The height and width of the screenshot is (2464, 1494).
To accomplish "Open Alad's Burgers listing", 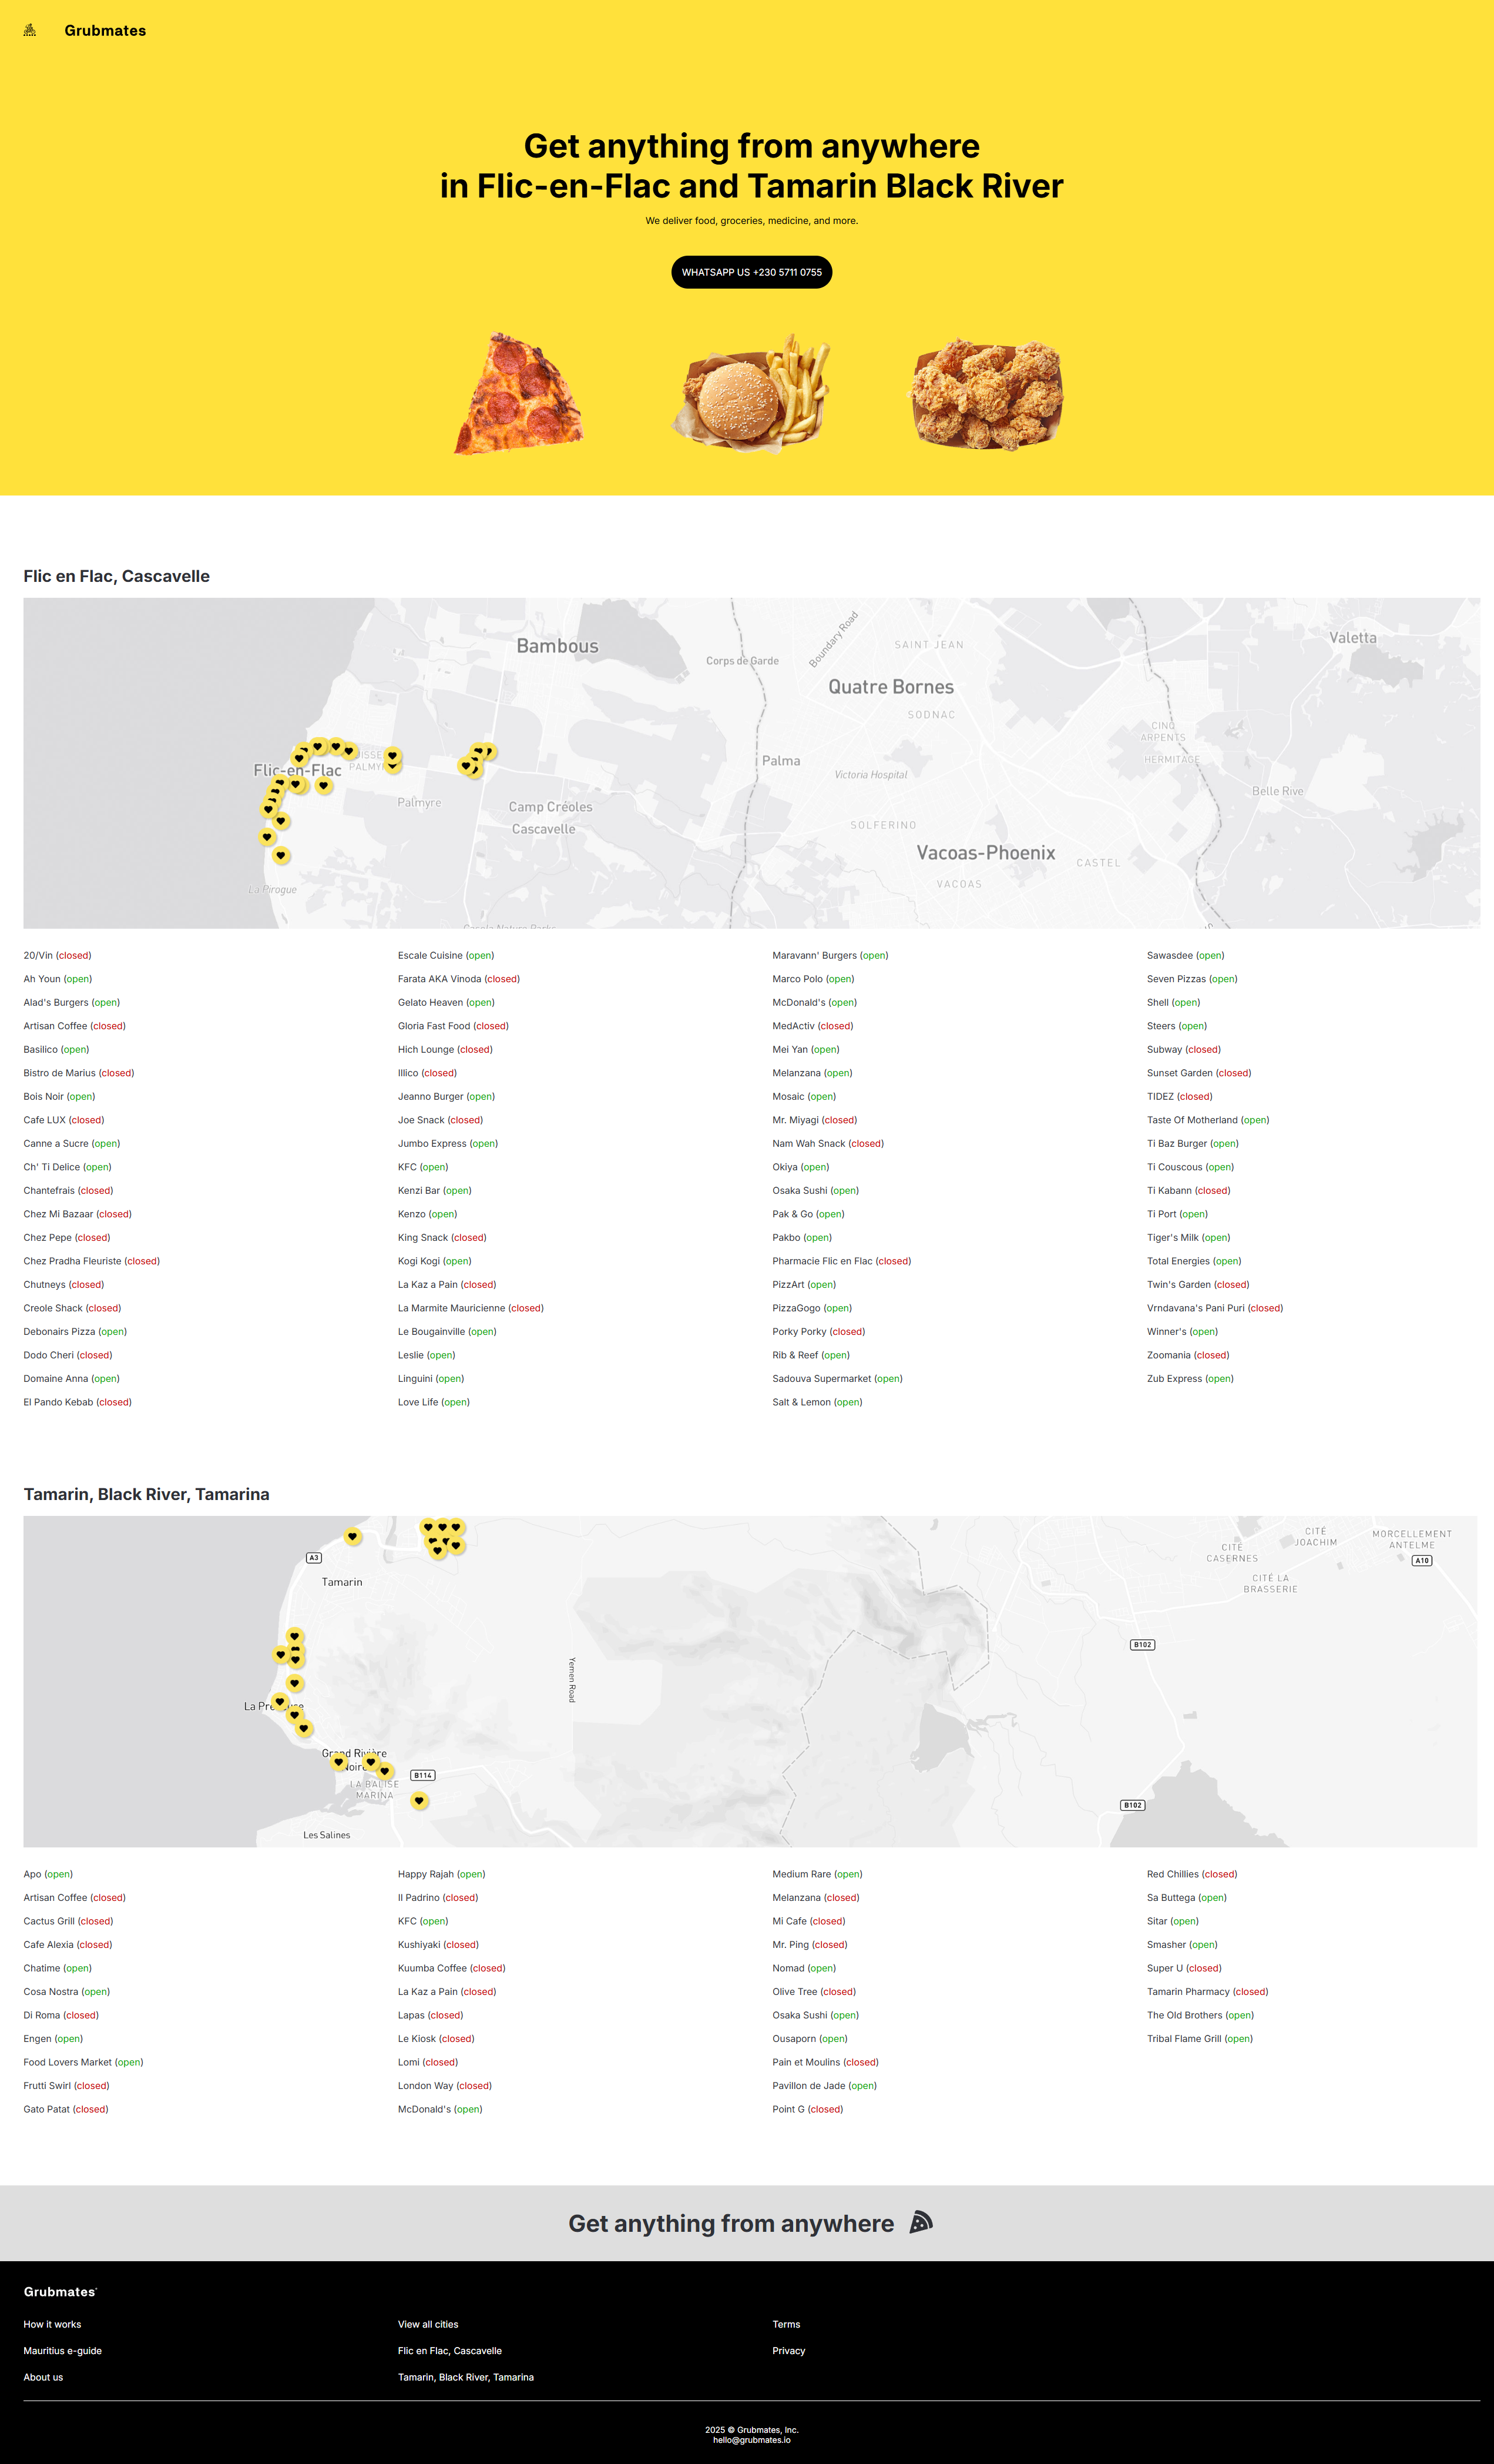I will pos(72,1002).
